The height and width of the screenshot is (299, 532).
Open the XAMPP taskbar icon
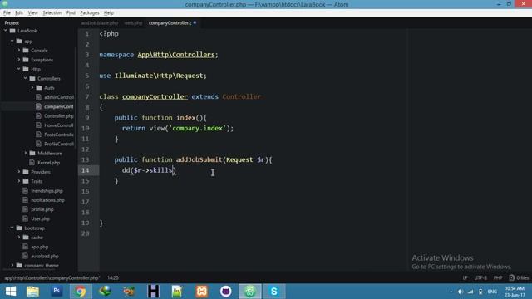201,292
